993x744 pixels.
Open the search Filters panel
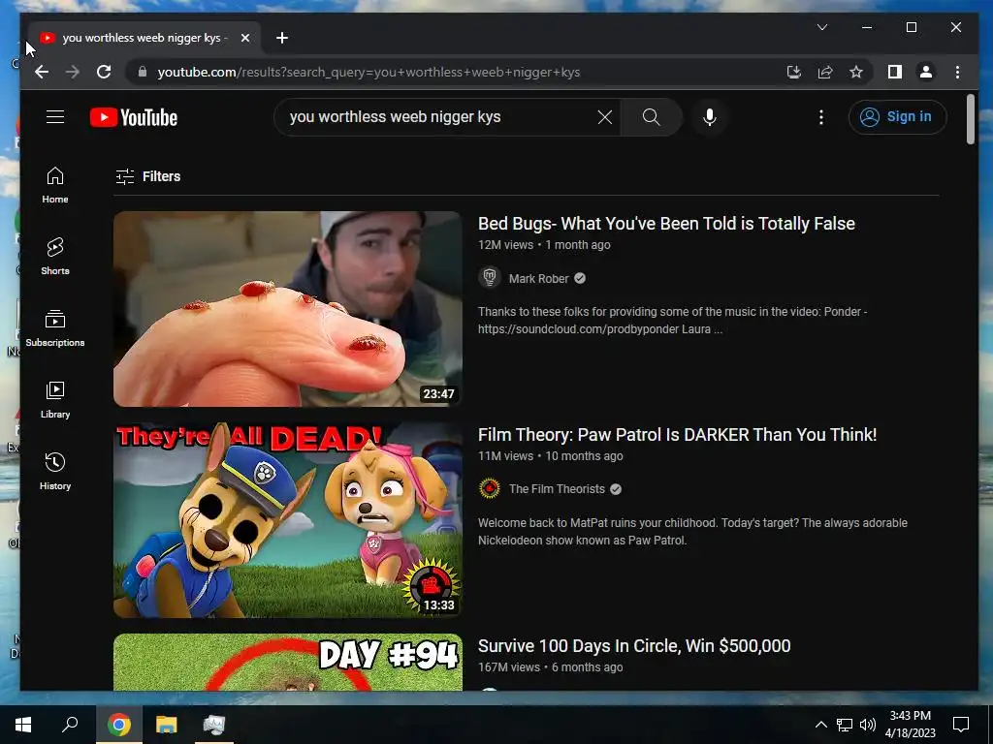pyautogui.click(x=148, y=176)
